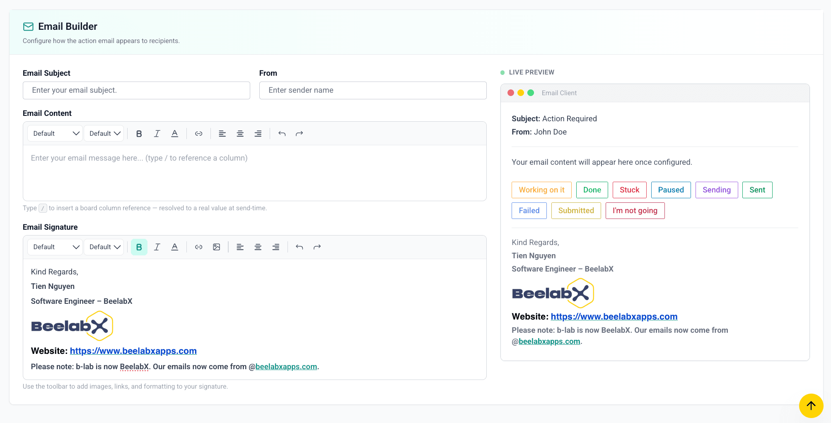
Task: Click the Working on it preview button
Action: [x=541, y=190]
